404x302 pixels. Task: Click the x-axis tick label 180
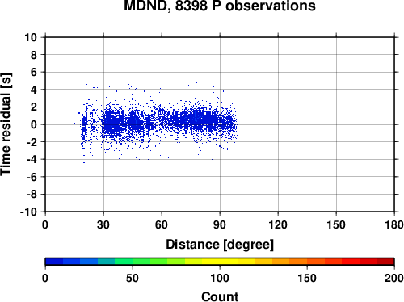click(394, 224)
